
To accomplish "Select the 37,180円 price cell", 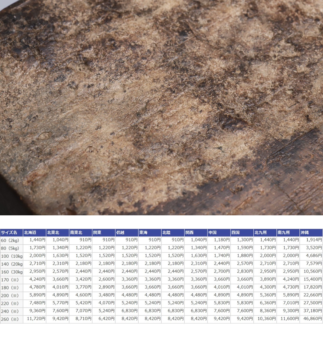I will coord(311,311).
